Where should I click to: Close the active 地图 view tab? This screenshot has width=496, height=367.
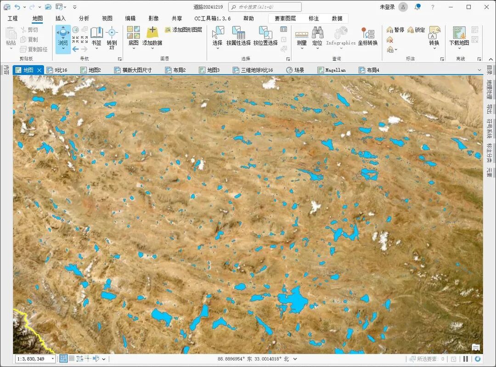click(39, 70)
